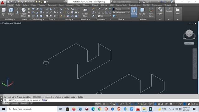Expand the Modeling panel
This screenshot has height=112, width=199.
click(x=10, y=19)
